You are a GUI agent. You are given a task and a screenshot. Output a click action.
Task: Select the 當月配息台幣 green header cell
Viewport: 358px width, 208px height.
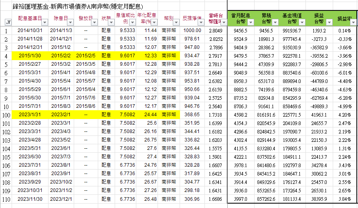click(x=241, y=18)
